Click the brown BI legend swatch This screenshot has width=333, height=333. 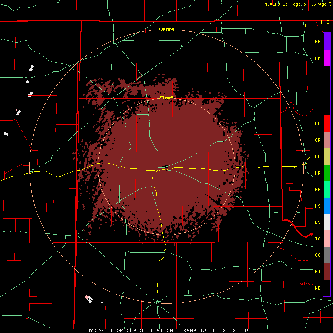327,272
